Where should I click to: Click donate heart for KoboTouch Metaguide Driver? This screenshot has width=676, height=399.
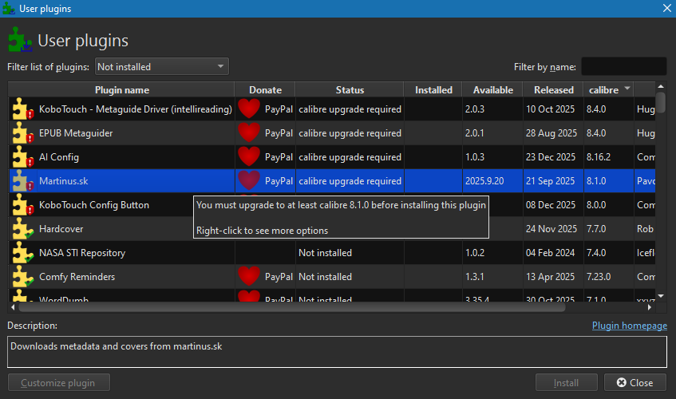point(249,109)
